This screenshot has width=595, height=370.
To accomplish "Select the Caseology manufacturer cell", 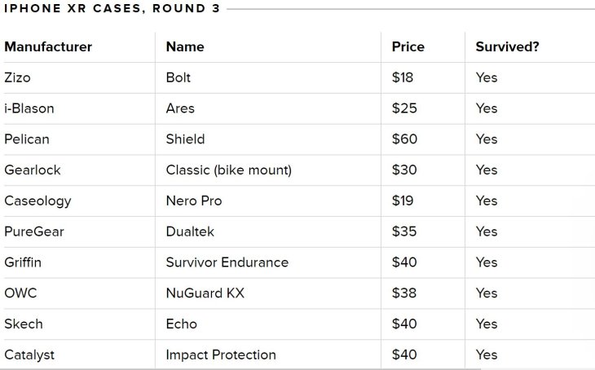I will [x=37, y=200].
